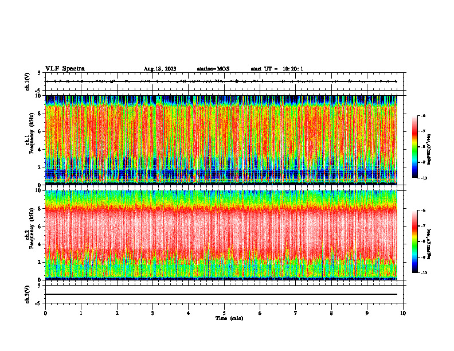Click the "-10" label on ch.1 colorbar

pos(424,178)
